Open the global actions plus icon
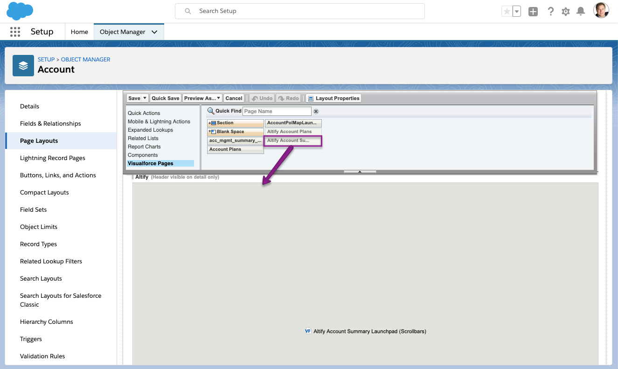 (533, 12)
